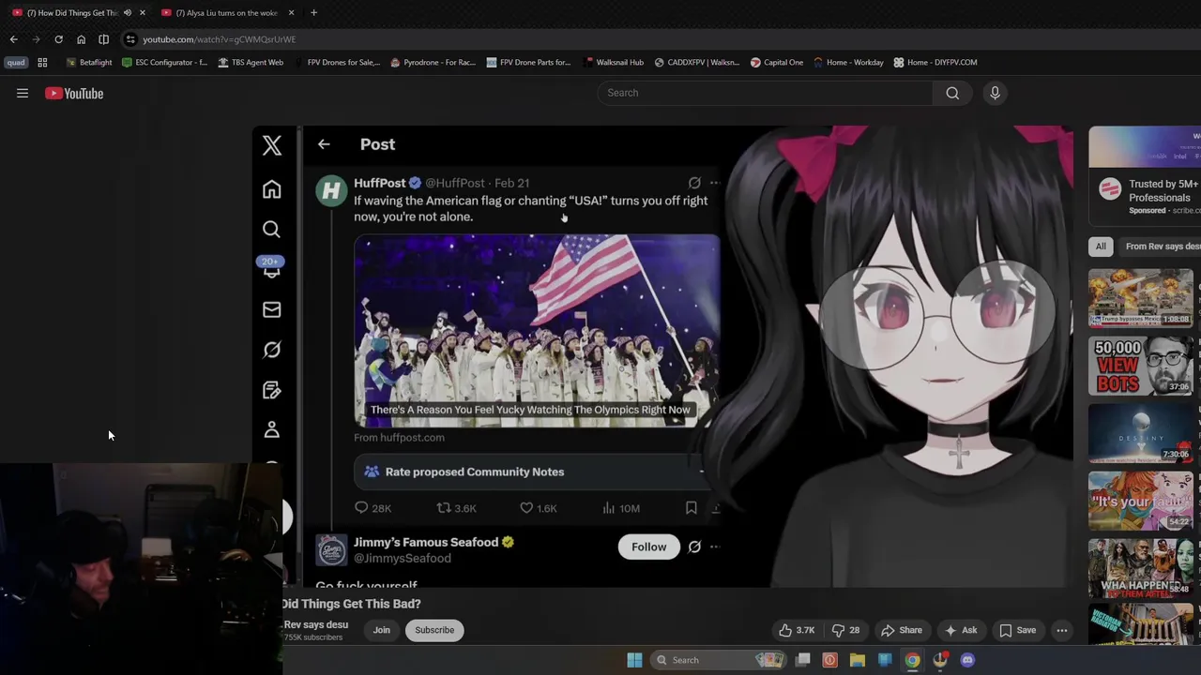1201x675 pixels.
Task: Click the HuffPost article image
Action: [x=537, y=331]
